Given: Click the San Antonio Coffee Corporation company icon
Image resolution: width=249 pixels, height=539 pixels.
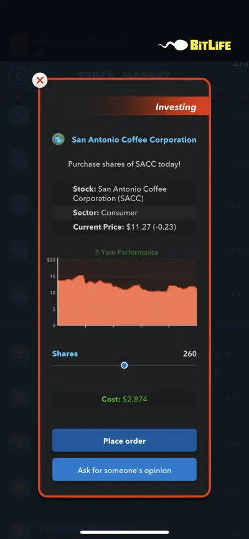Looking at the screenshot, I should (x=59, y=139).
